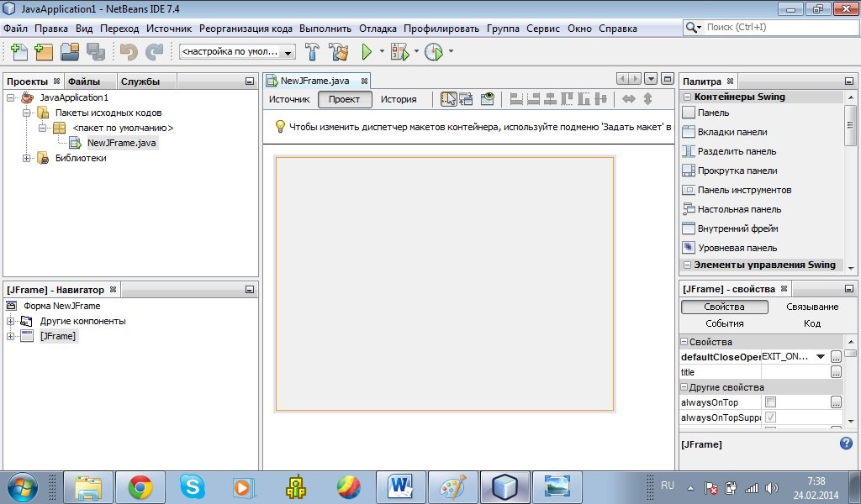Click the title property value field
Screen dimensions: 861x504
(x=795, y=372)
